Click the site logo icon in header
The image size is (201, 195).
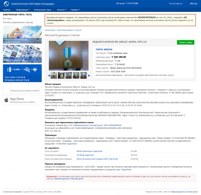[x=6, y=4]
